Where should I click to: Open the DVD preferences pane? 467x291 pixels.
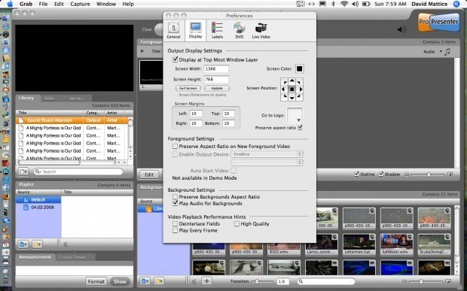[x=240, y=30]
